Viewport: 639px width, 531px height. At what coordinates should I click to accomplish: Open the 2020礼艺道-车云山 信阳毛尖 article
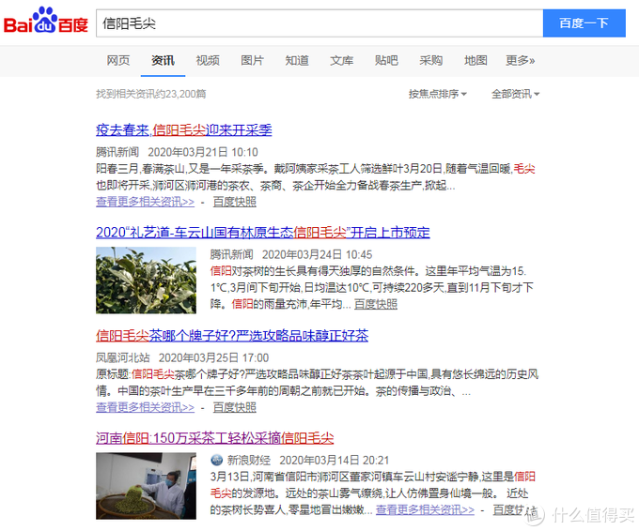point(263,233)
